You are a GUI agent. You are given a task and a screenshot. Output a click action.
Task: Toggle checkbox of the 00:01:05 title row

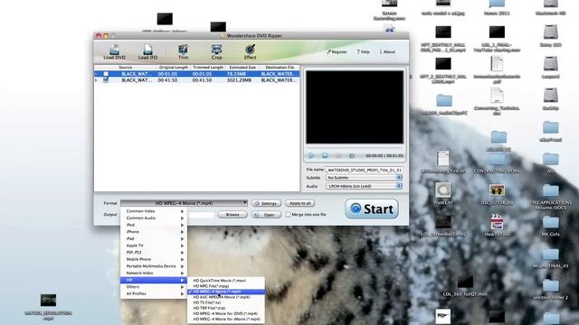106,74
